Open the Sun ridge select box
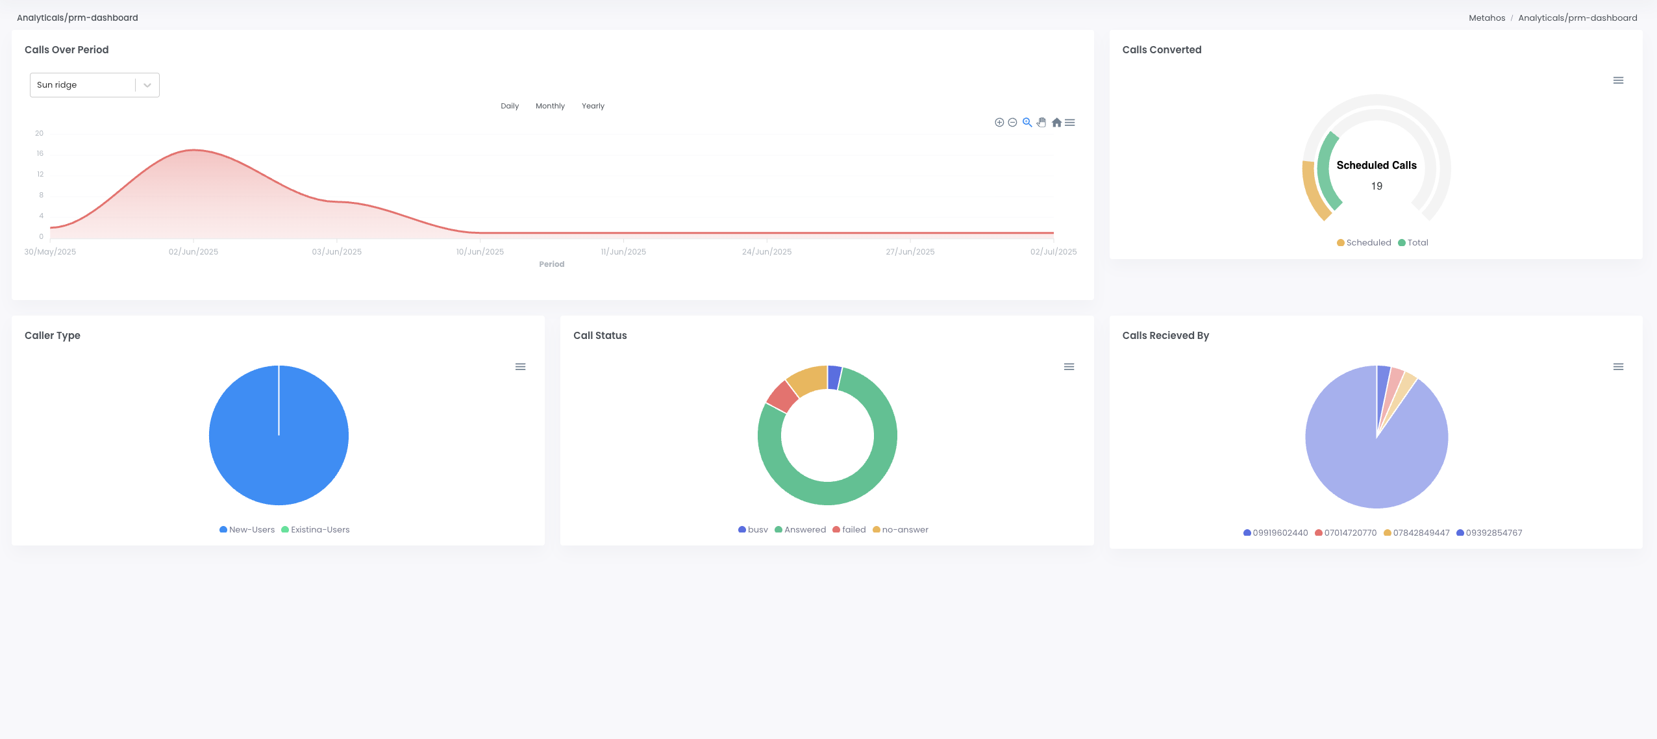 (82, 85)
